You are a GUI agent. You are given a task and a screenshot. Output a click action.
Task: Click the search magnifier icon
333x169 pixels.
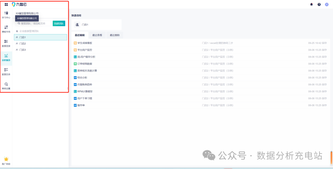click(19, 23)
